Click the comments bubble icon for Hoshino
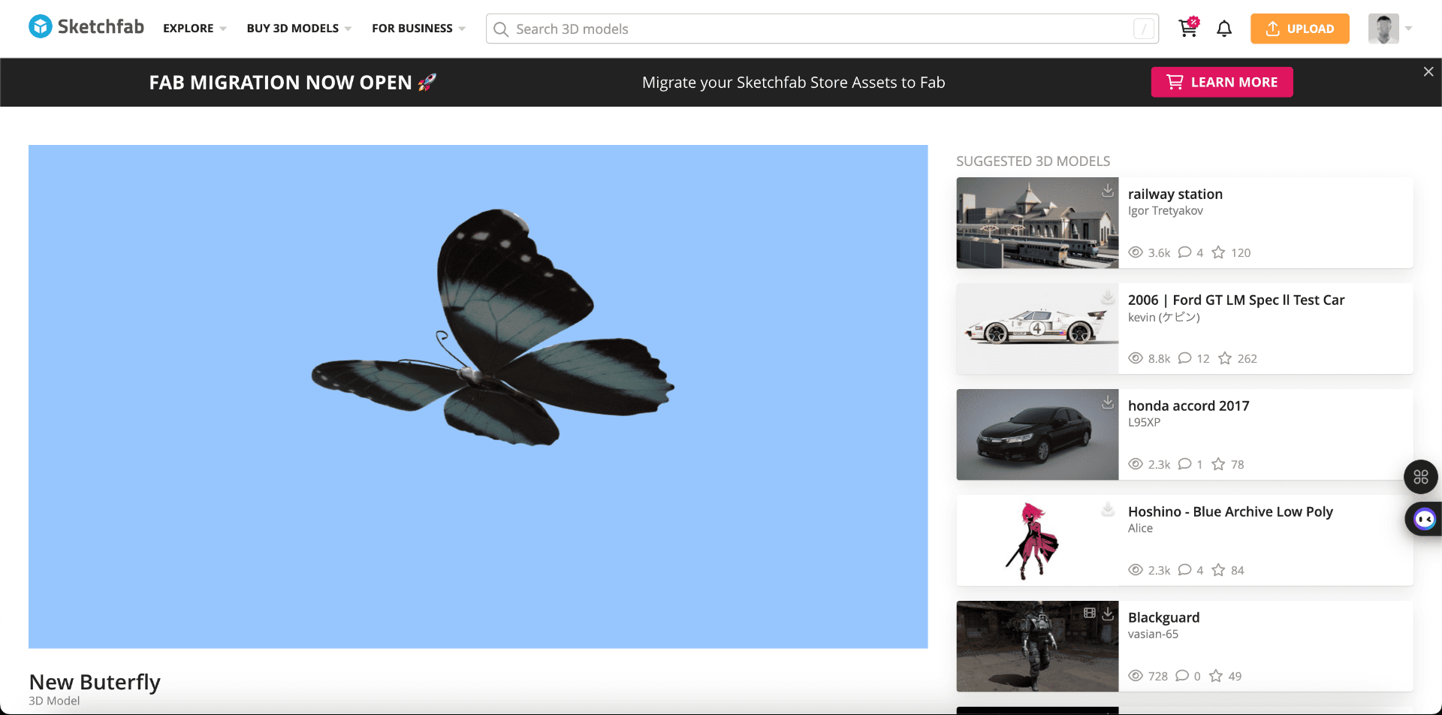Viewport: 1442px width, 715px height. (x=1185, y=570)
